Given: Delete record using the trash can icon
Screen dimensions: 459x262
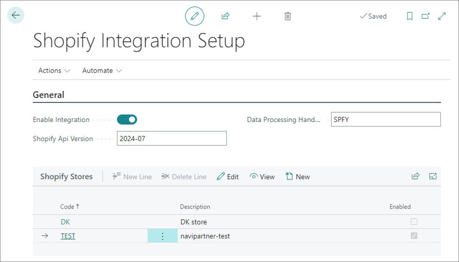Looking at the screenshot, I should click(288, 16).
